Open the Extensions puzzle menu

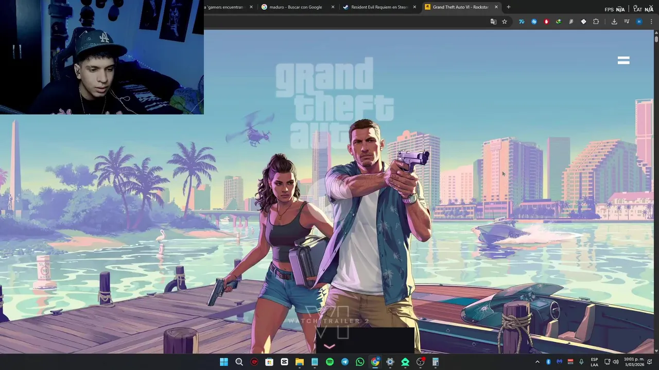click(596, 22)
